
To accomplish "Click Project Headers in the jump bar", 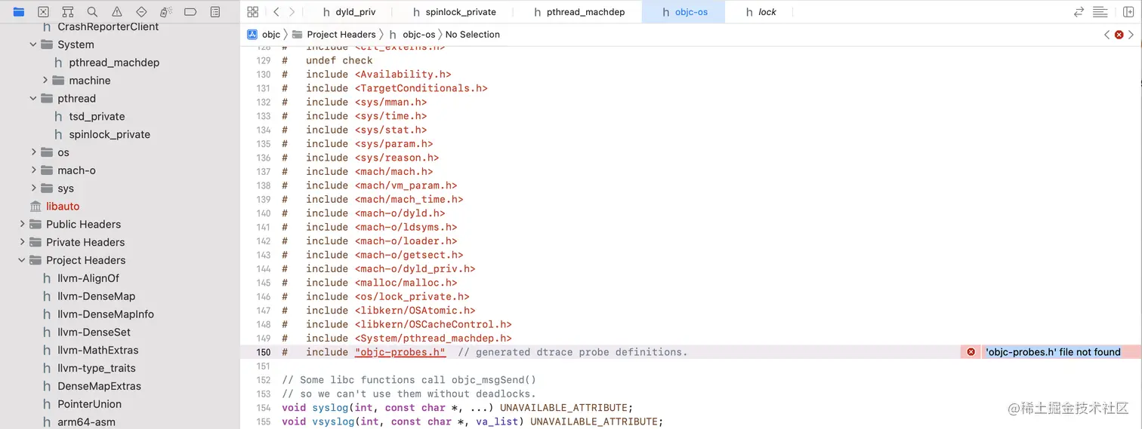I will click(x=333, y=35).
